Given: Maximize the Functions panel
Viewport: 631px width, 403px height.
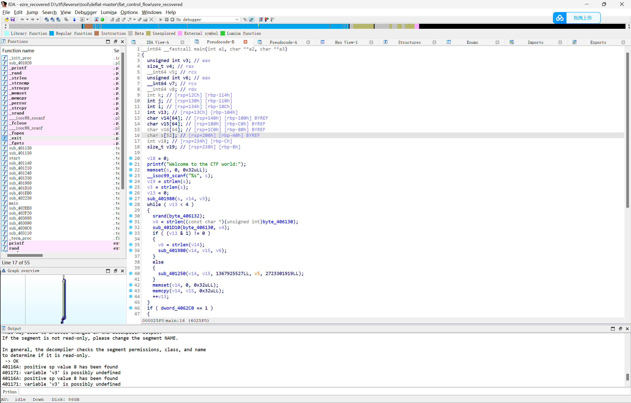Looking at the screenshot, I should [x=108, y=42].
